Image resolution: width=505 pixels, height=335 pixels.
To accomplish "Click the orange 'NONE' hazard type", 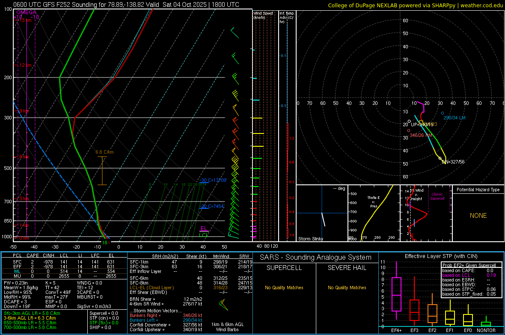I will [478, 216].
